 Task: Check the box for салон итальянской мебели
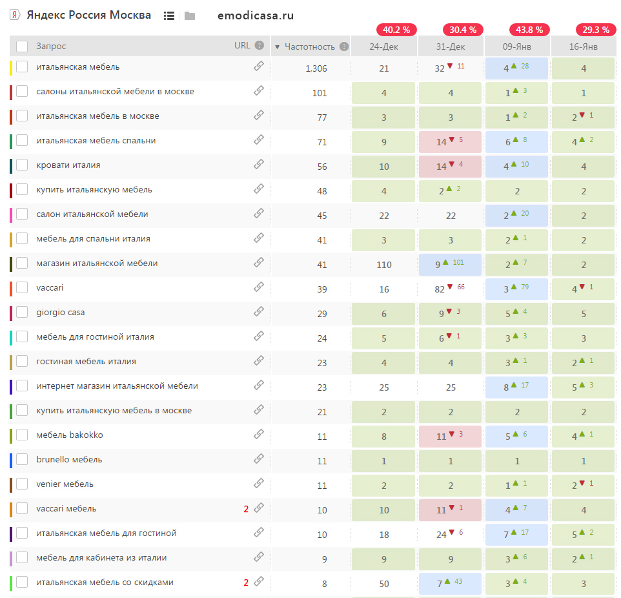click(x=22, y=214)
